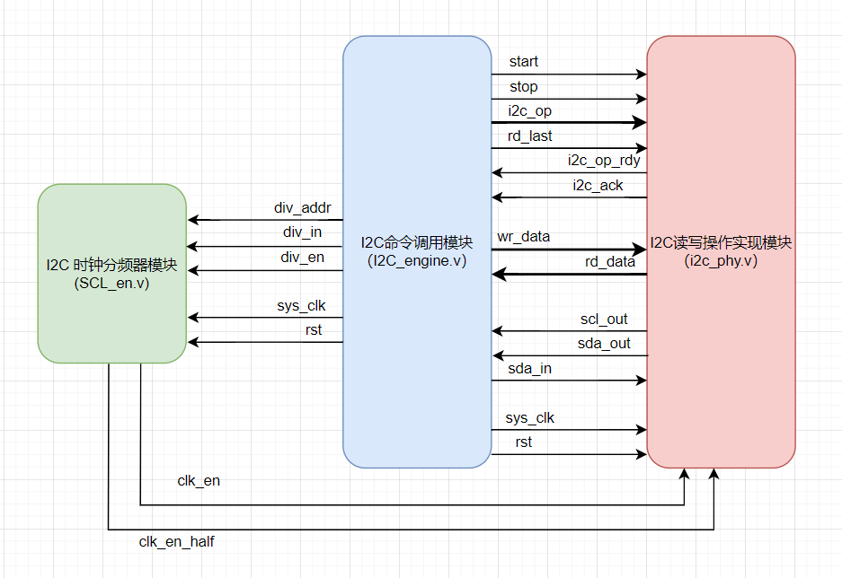Screen dimensions: 842x578
Task: Click the 'div_addr' signal label
Action: click(x=302, y=207)
